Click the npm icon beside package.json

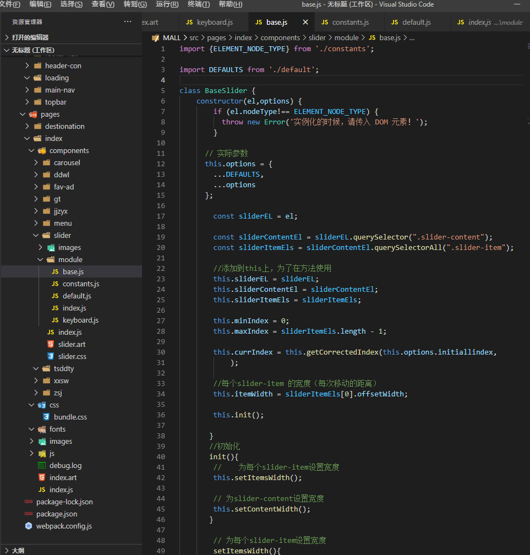(x=29, y=514)
